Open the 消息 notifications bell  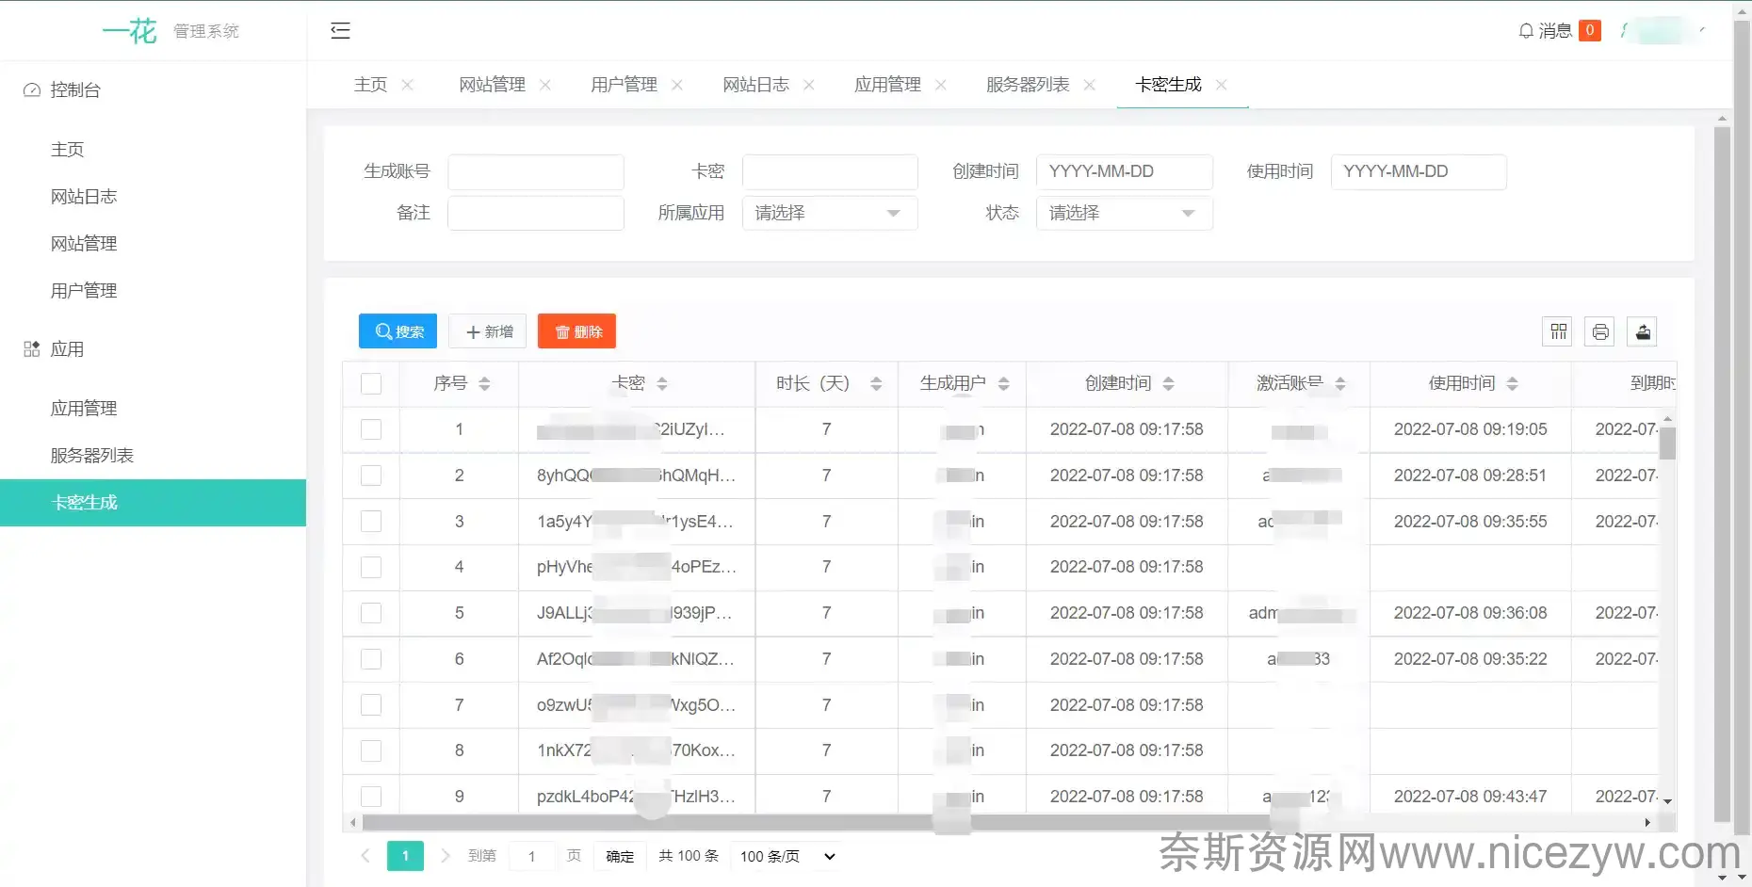(1559, 31)
